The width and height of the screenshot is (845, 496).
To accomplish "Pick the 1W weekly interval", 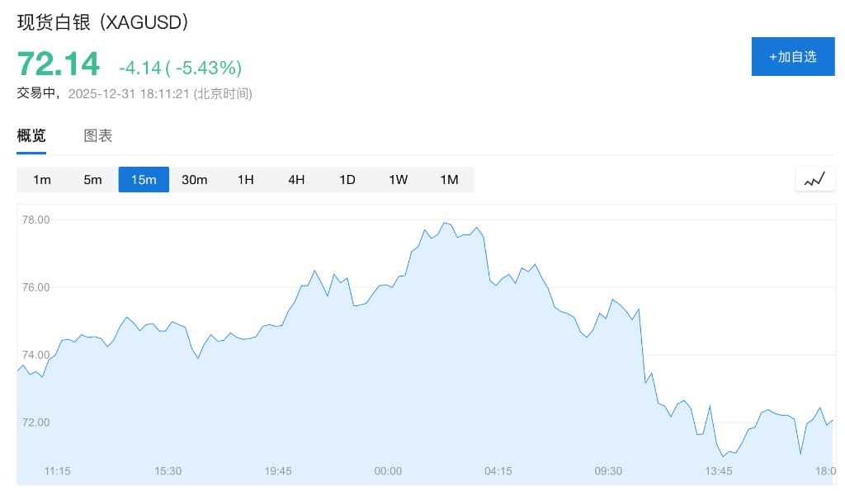I will pos(399,180).
